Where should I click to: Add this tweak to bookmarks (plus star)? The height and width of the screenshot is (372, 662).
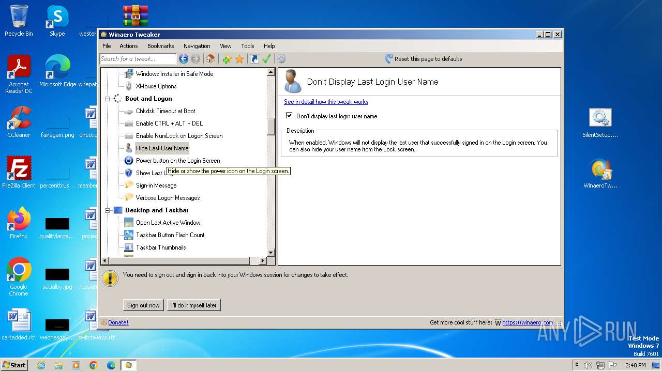click(x=227, y=59)
